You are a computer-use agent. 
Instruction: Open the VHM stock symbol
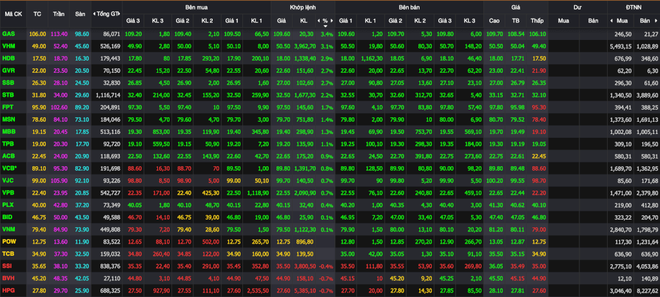pos(8,46)
